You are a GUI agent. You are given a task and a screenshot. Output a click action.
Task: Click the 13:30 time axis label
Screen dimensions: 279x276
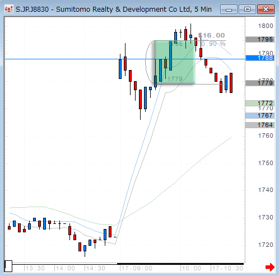pos(35,268)
